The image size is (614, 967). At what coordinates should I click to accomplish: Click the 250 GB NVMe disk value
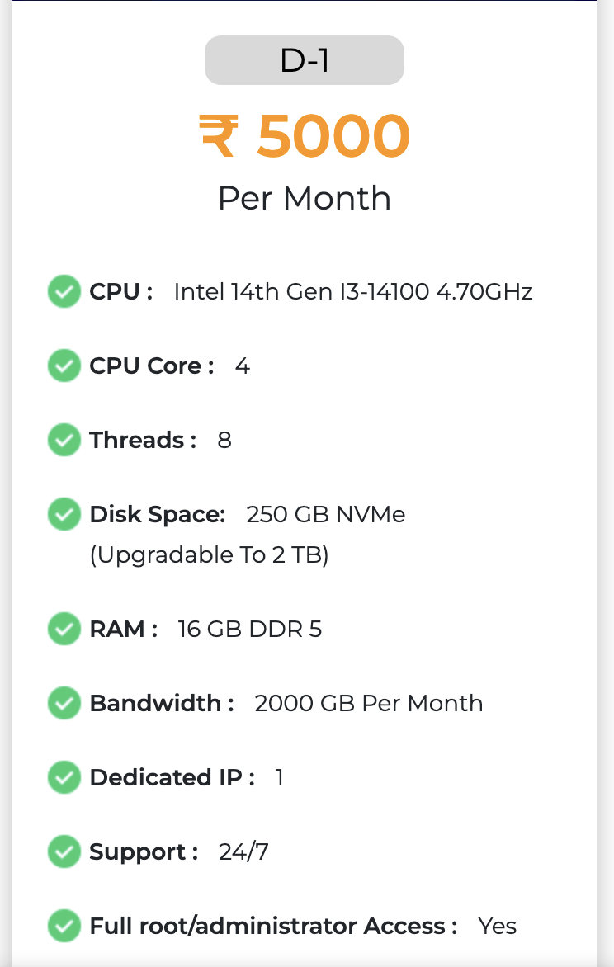coord(326,515)
